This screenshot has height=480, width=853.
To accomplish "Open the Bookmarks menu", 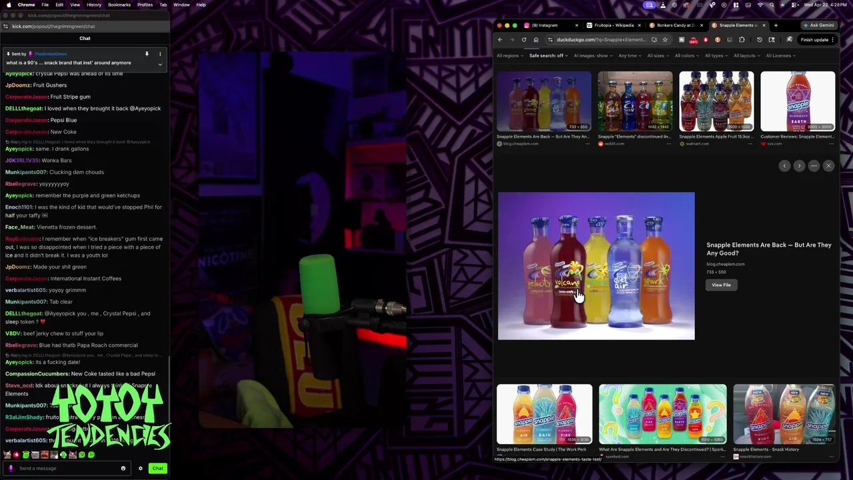I will (x=119, y=5).
